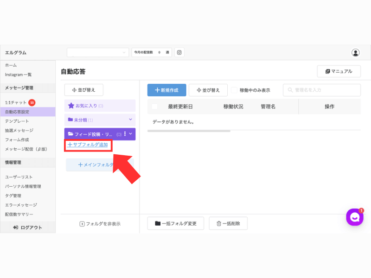Click the マニュアル book icon button
The width and height of the screenshot is (371, 278).
pos(339,71)
